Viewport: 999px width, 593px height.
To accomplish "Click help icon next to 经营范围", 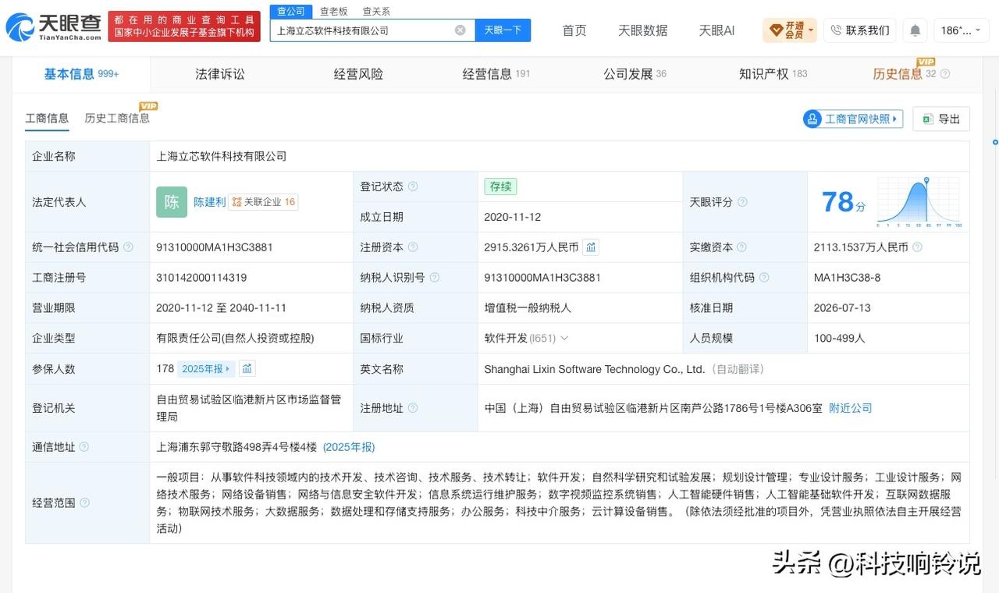I will pyautogui.click(x=84, y=503).
